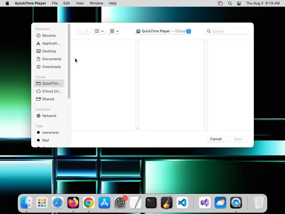Open Control Center in menu bar
The width and height of the screenshot is (285, 214).
click(239, 3)
